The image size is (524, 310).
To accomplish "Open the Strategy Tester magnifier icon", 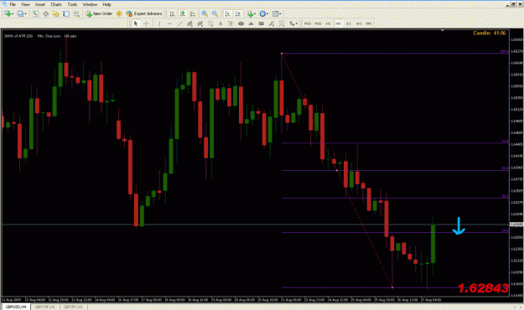I will [x=76, y=13].
